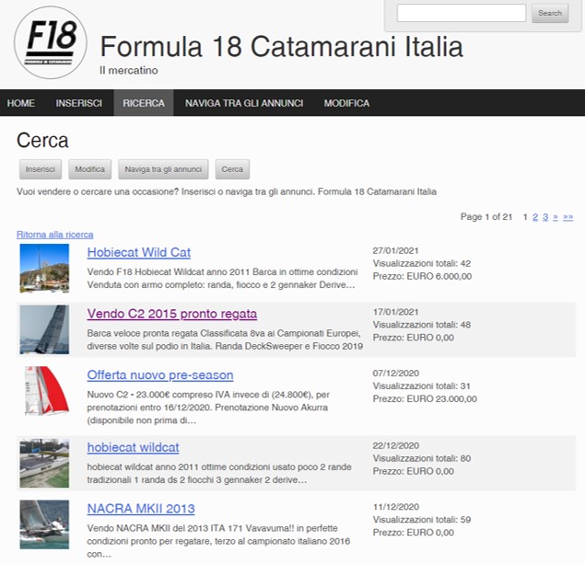The width and height of the screenshot is (585, 564).
Task: Click Visualizzazioni totali: 80
Action: click(422, 458)
